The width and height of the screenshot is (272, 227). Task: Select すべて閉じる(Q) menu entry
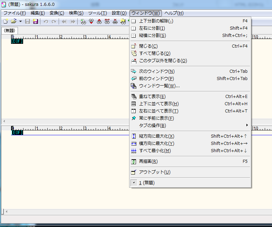[190, 53]
